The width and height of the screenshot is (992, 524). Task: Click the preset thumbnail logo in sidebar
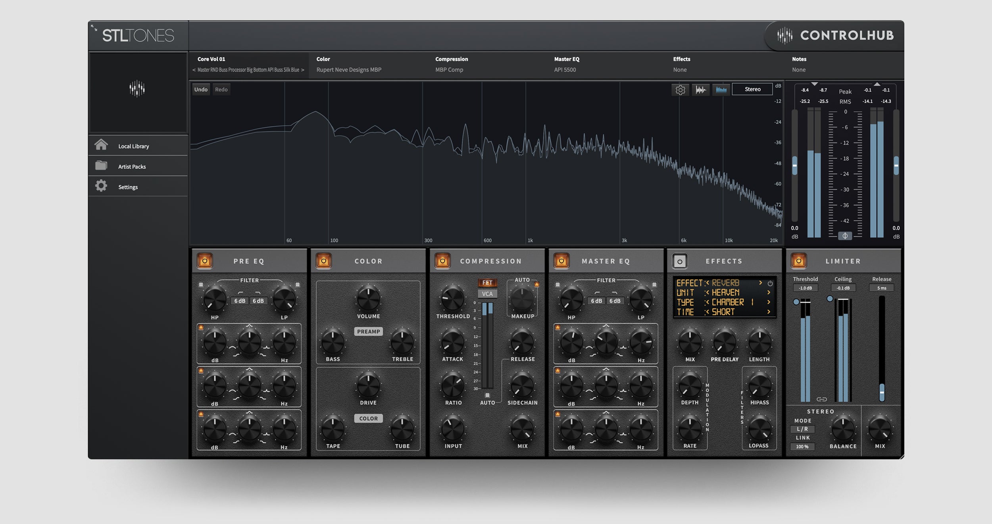point(137,89)
